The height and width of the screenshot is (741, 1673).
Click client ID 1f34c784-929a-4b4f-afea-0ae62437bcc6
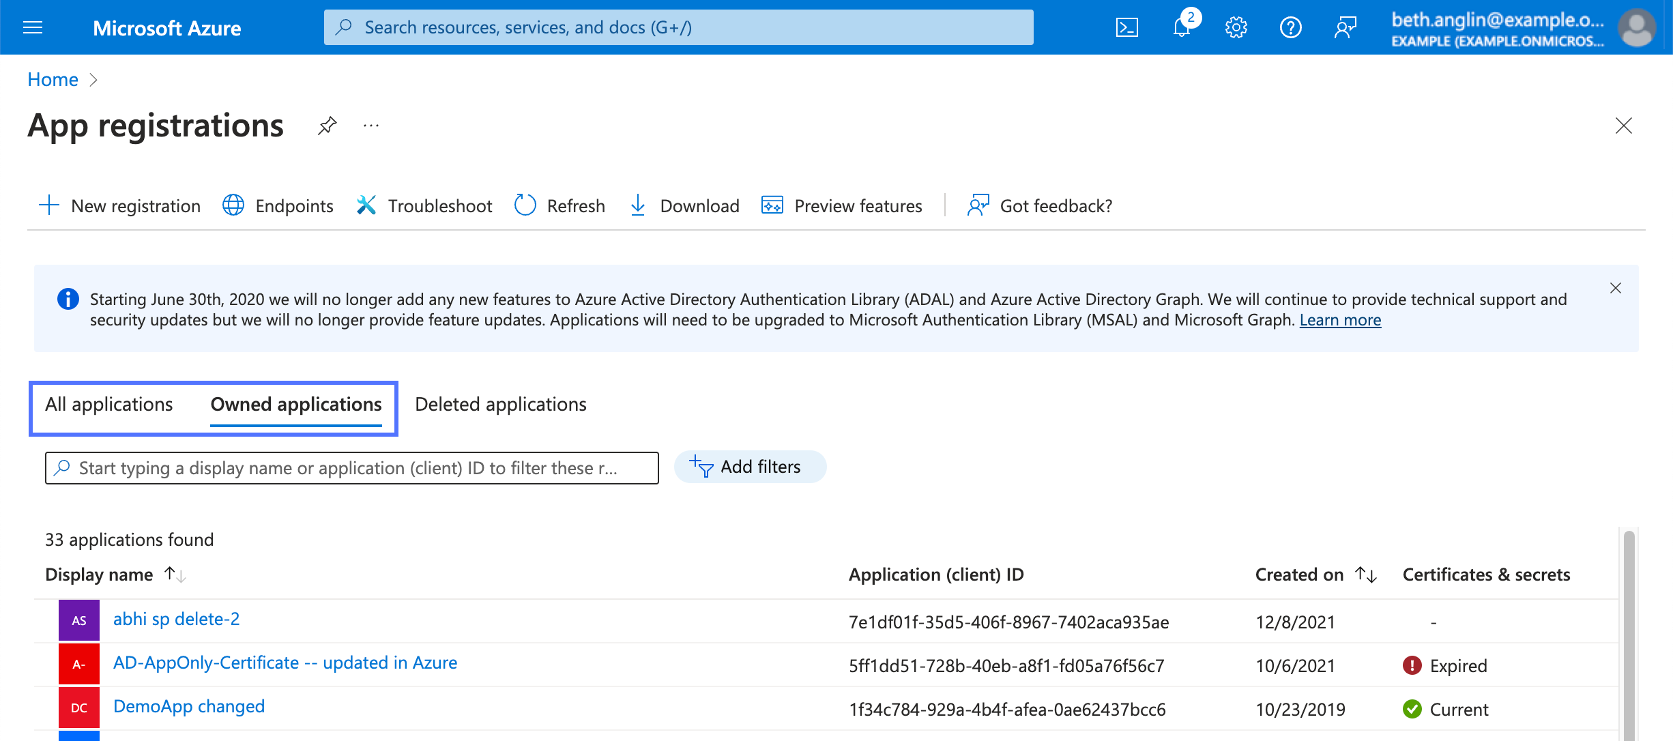point(1007,709)
